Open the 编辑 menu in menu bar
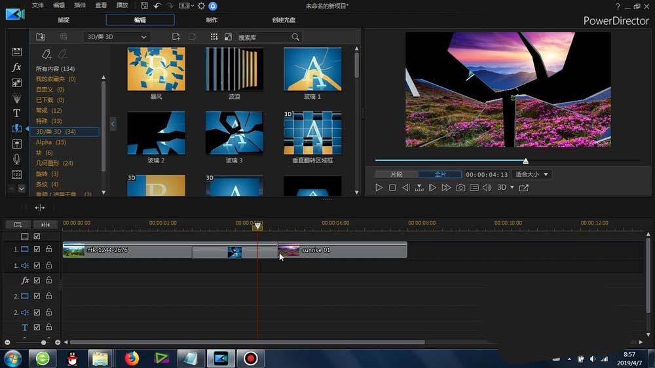This screenshot has width=655, height=368. click(x=59, y=5)
